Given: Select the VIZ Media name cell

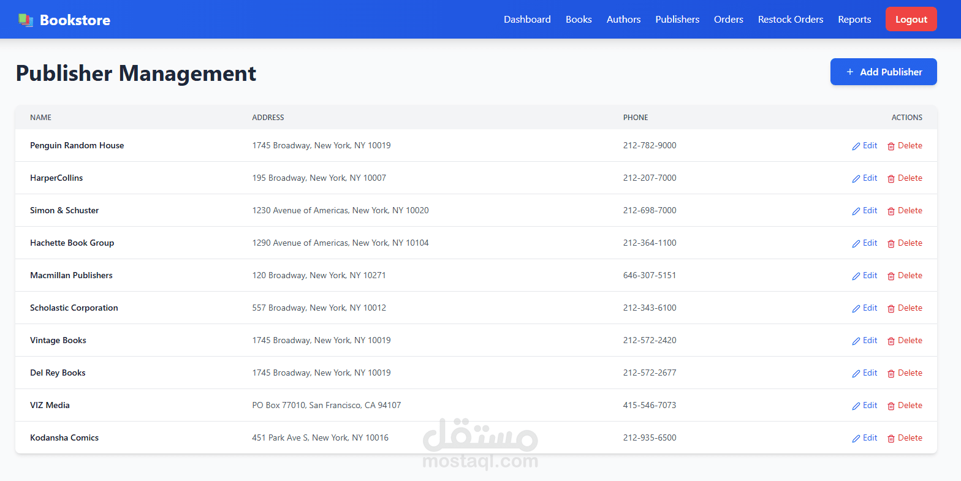Looking at the screenshot, I should coord(50,405).
